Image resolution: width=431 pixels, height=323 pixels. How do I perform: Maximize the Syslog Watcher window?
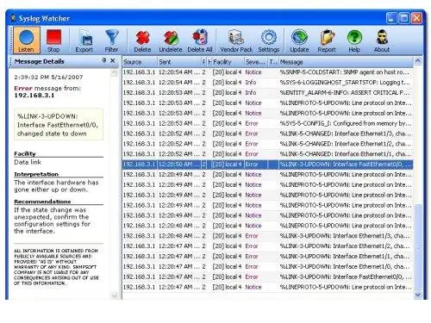(404, 18)
